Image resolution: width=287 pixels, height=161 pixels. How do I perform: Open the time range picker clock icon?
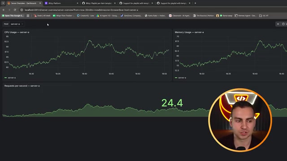click(x=283, y=24)
